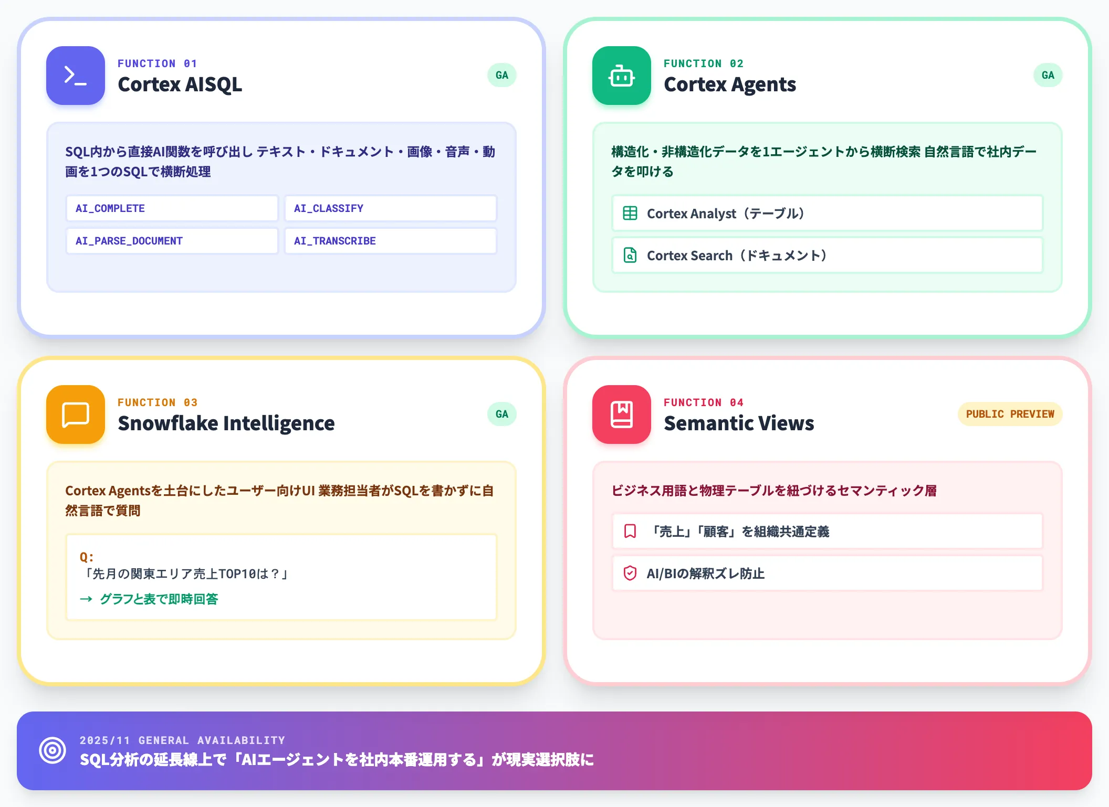This screenshot has width=1109, height=807.
Task: Click the SQL分析の延長線上で banner headline
Action: point(337,760)
